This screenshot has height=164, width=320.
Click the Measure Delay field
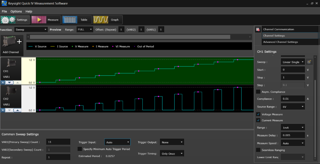[x=293, y=135]
